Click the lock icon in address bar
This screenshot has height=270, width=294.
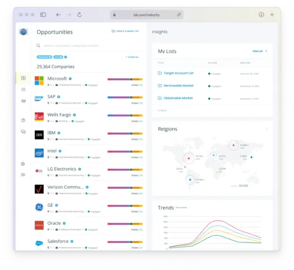click(x=115, y=15)
